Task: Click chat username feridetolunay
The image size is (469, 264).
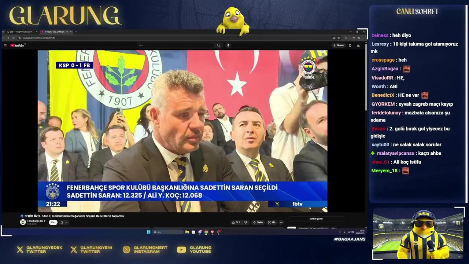Action: click(386, 113)
